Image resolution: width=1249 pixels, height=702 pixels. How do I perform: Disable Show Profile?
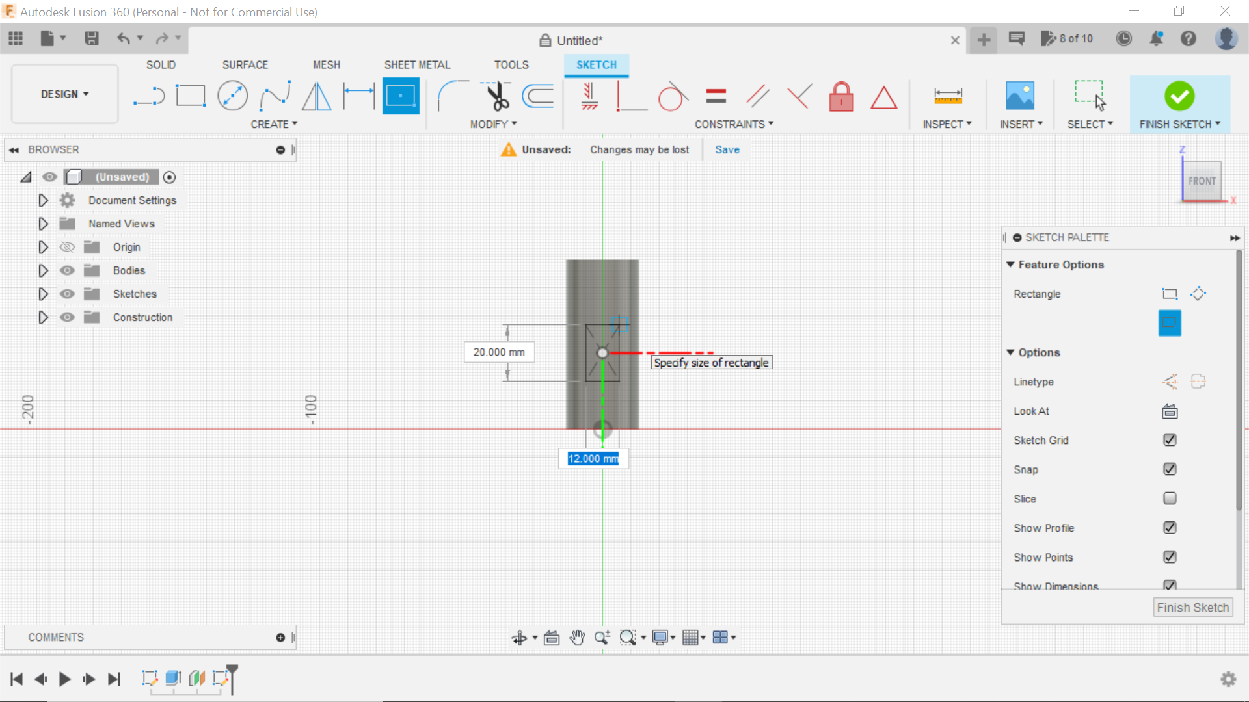1170,528
